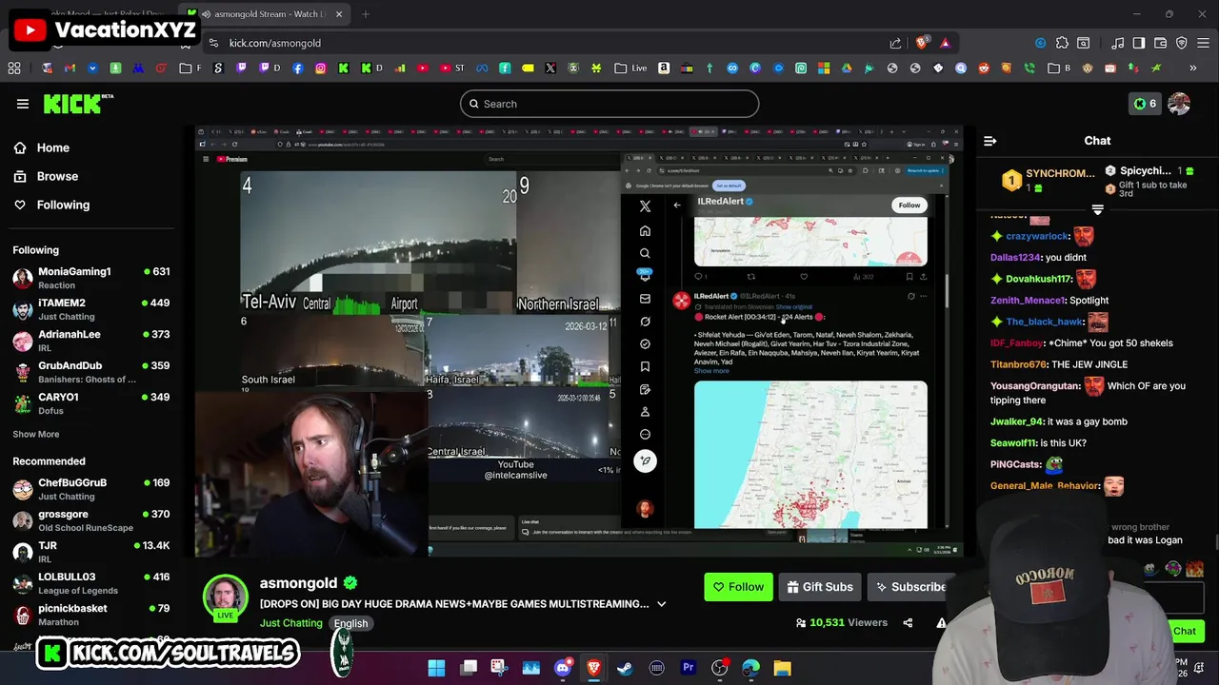This screenshot has height=685, width=1219.
Task: Open the B bookmarks folder
Action: coord(1059,68)
